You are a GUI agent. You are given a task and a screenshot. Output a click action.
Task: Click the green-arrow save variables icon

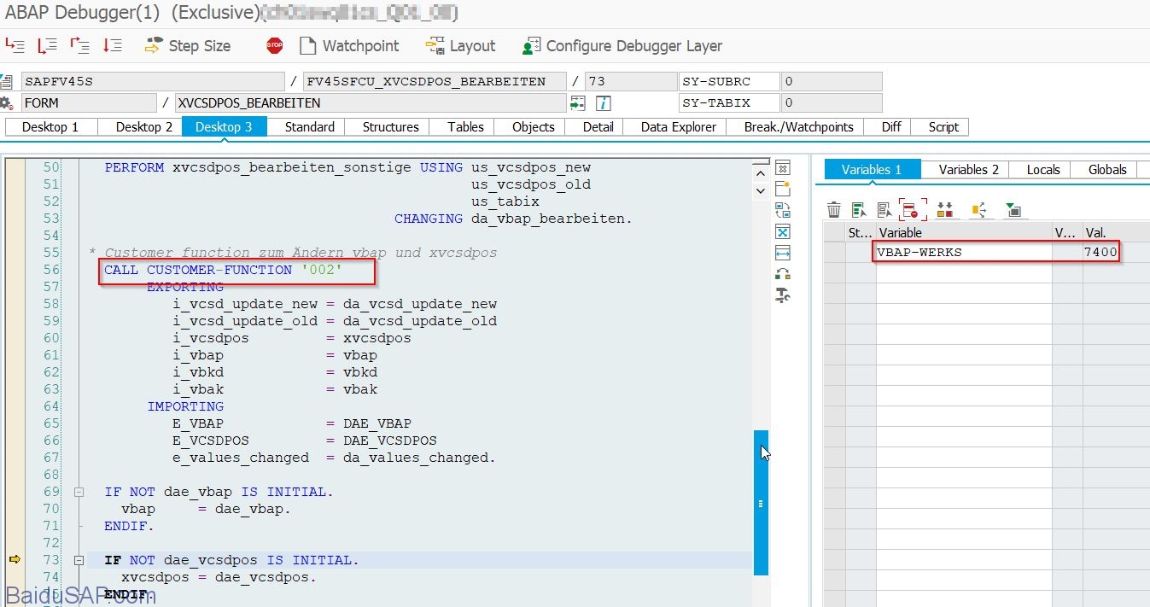coord(1013,210)
